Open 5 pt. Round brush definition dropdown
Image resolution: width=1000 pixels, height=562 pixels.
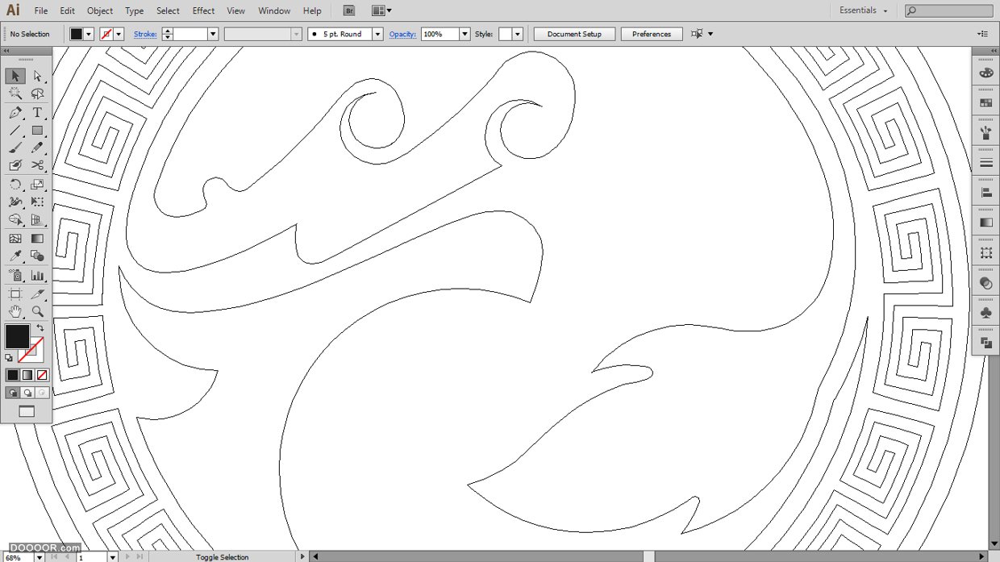click(377, 34)
